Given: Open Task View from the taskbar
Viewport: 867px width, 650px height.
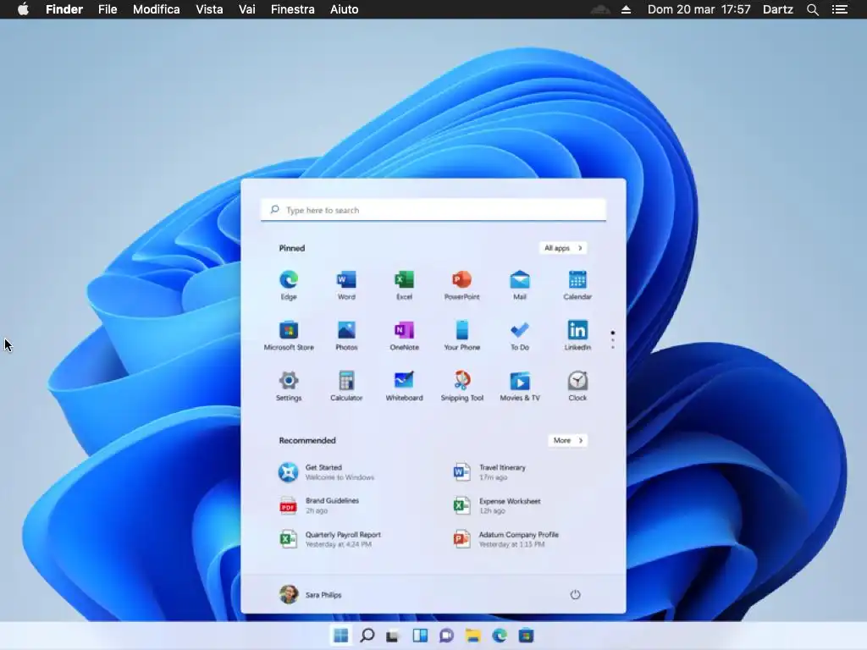Looking at the screenshot, I should 393,636.
